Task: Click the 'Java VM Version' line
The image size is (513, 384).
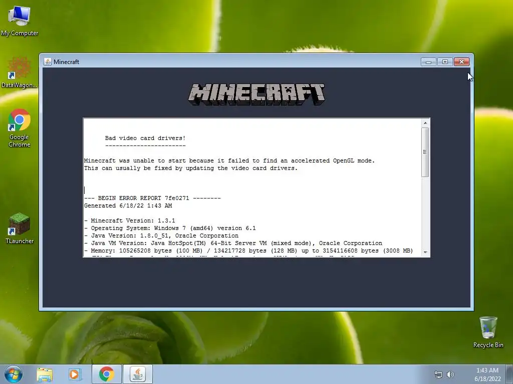Action: (233, 243)
